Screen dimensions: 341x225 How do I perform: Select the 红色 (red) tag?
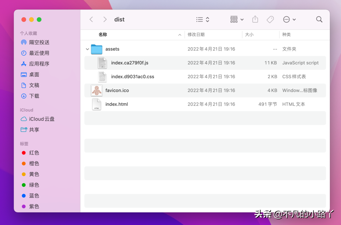33,152
